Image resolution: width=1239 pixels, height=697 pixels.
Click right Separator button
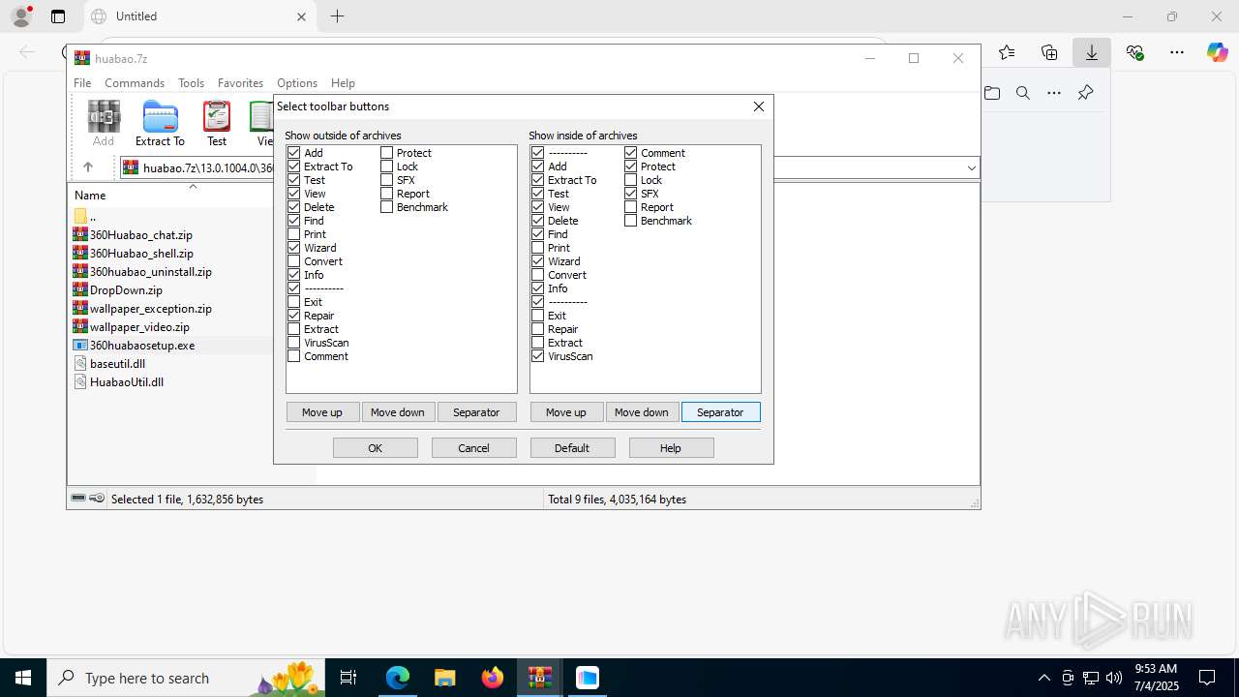[721, 412]
